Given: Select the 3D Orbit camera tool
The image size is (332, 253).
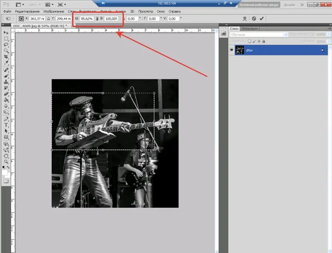Looking at the screenshot, I should pos(6,150).
